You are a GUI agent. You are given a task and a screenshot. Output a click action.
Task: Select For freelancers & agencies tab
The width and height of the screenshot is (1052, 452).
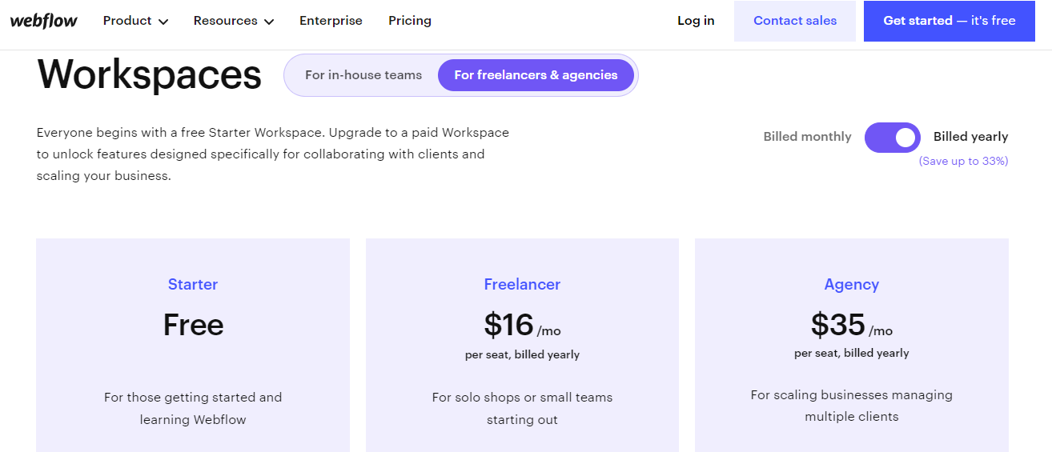pyautogui.click(x=536, y=75)
